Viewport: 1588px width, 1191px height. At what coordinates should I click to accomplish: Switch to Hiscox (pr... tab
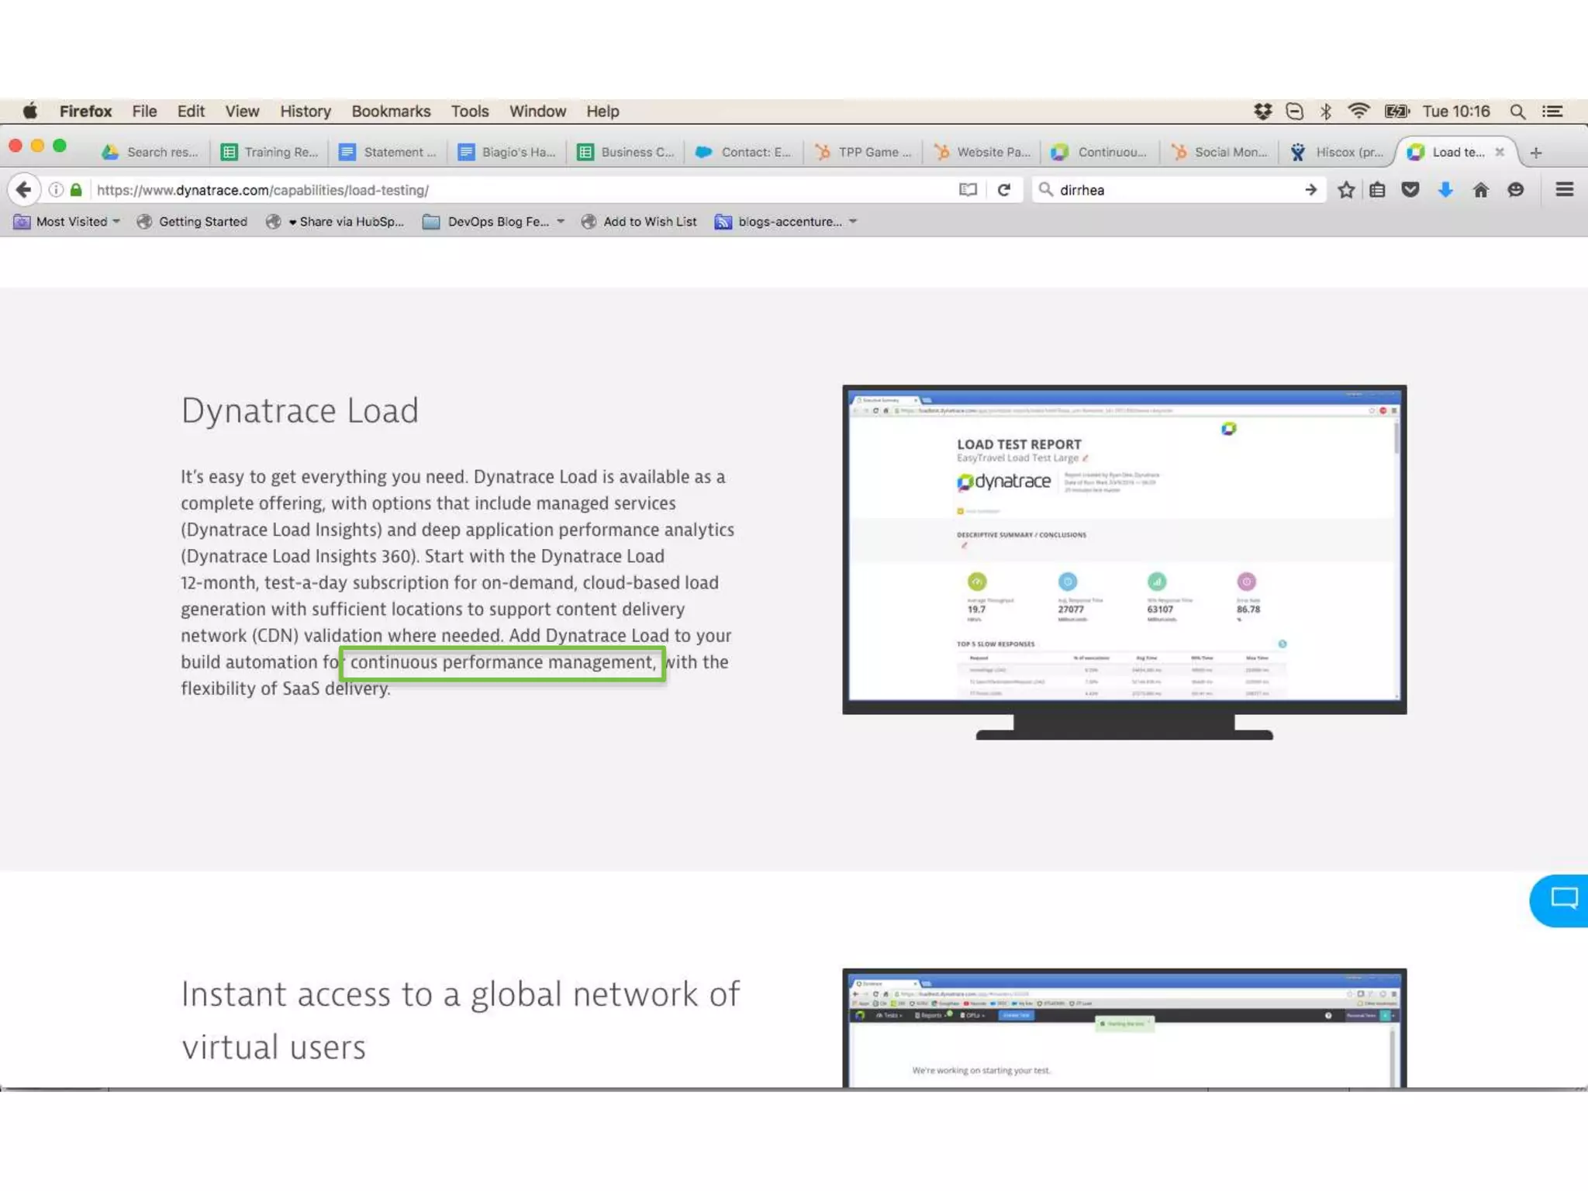pos(1338,152)
